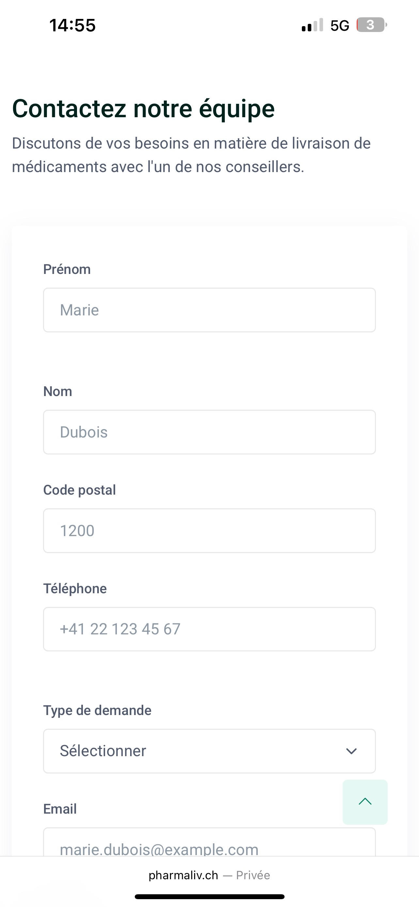This screenshot has height=907, width=419.
Task: Click the Téléphone label text
Action: click(75, 589)
